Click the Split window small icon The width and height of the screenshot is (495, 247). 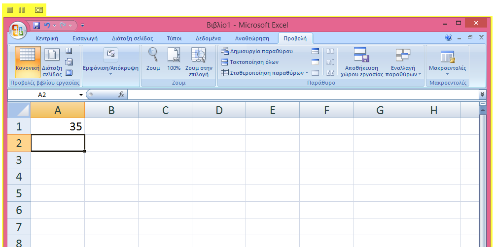click(316, 51)
